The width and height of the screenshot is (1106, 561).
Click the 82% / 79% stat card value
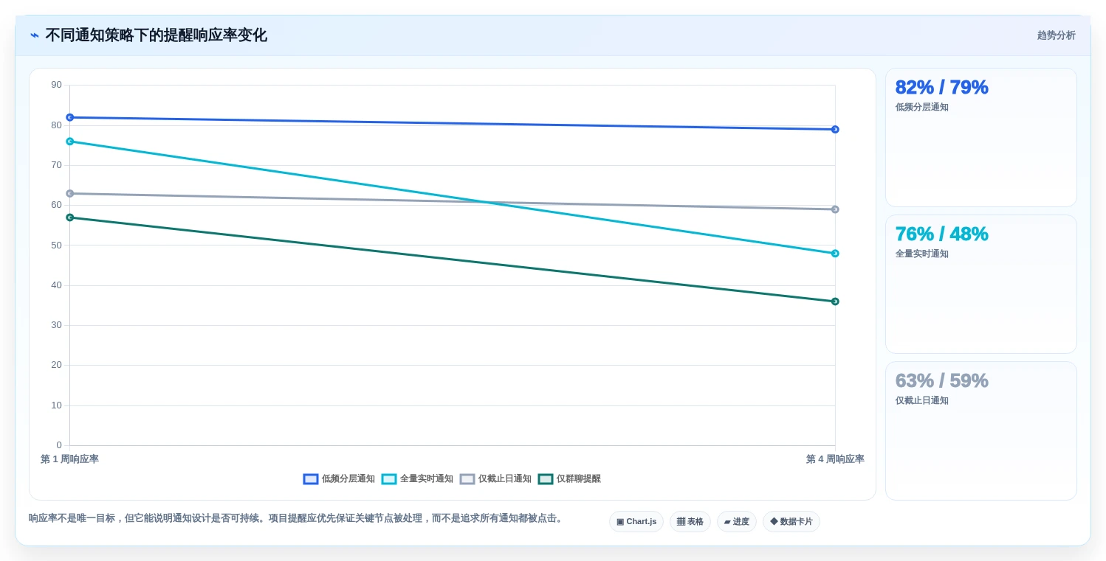tap(941, 87)
